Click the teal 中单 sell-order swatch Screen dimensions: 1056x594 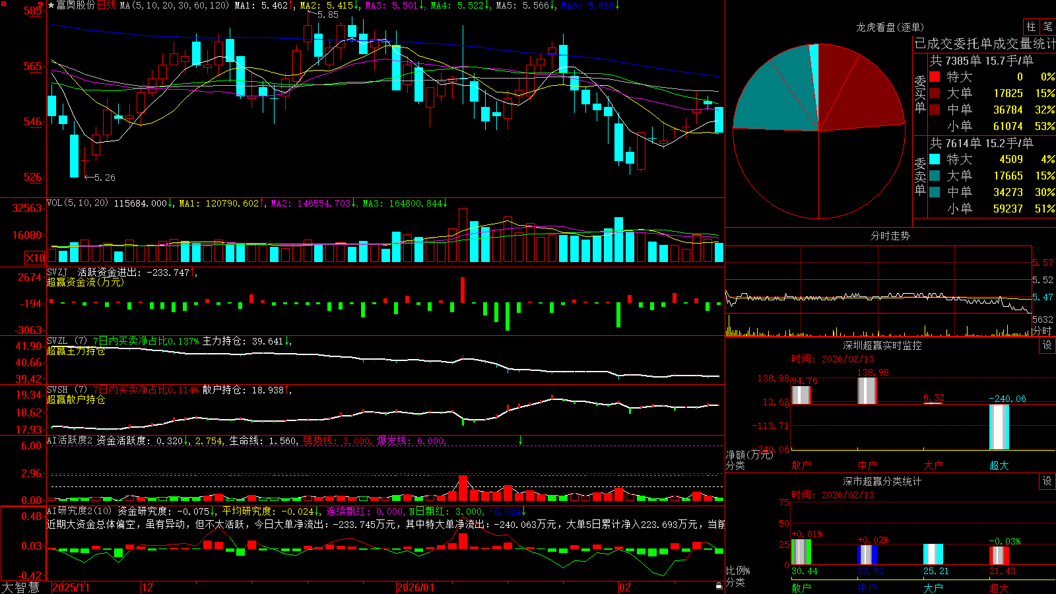pos(935,192)
